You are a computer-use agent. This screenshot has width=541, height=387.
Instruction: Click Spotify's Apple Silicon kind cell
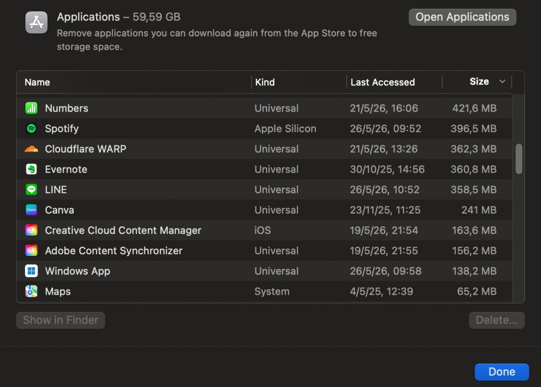pyautogui.click(x=285, y=129)
